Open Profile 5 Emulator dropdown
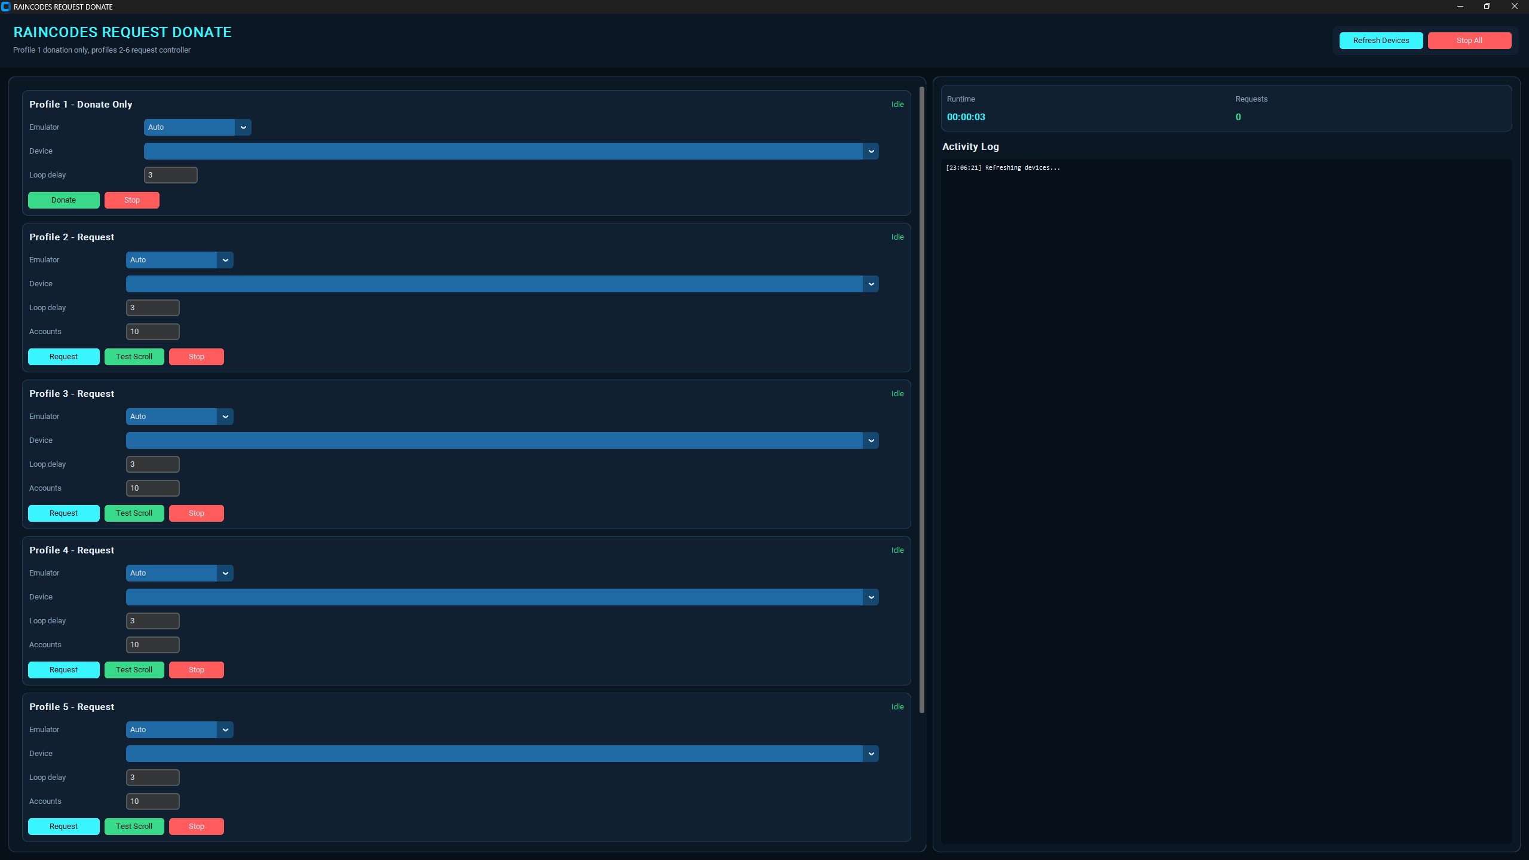 tap(179, 730)
